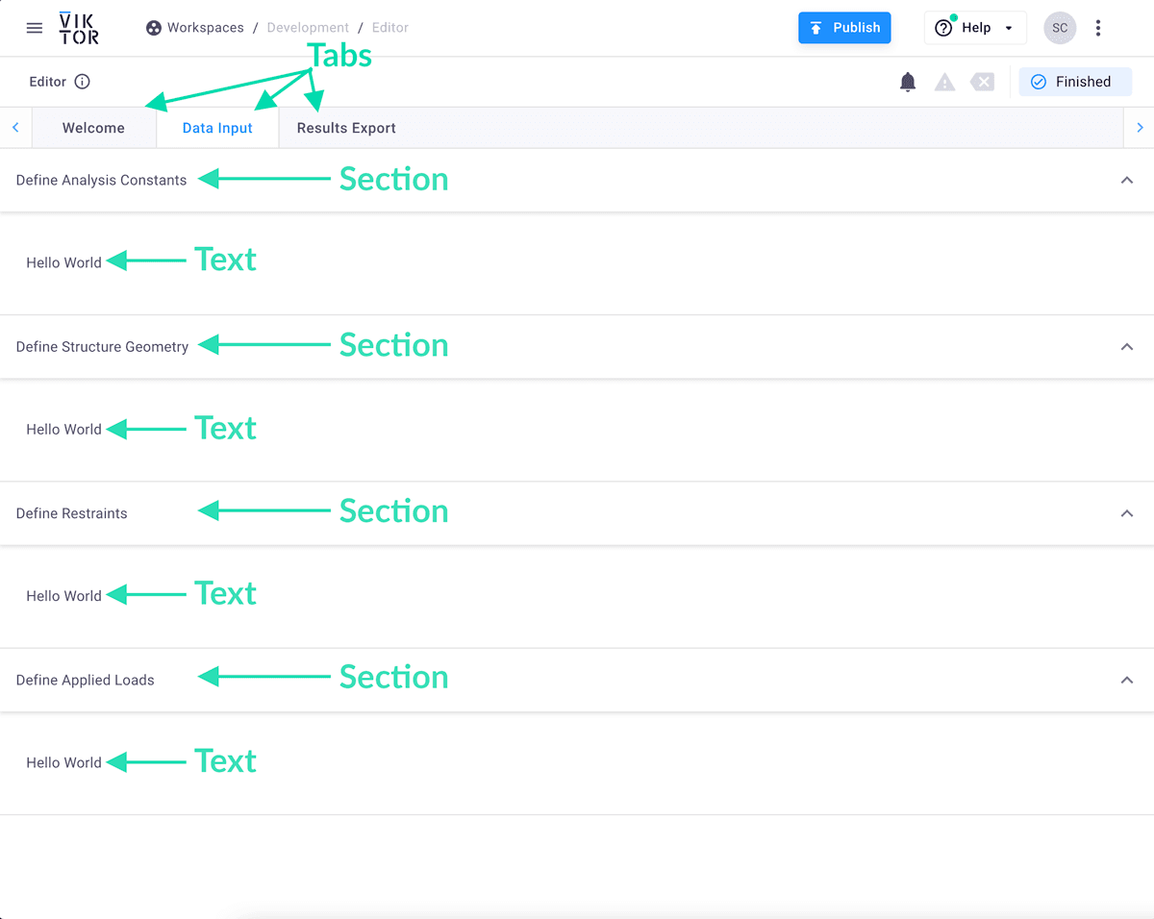Open the Results Export tab
The height and width of the screenshot is (919, 1154).
coord(346,127)
